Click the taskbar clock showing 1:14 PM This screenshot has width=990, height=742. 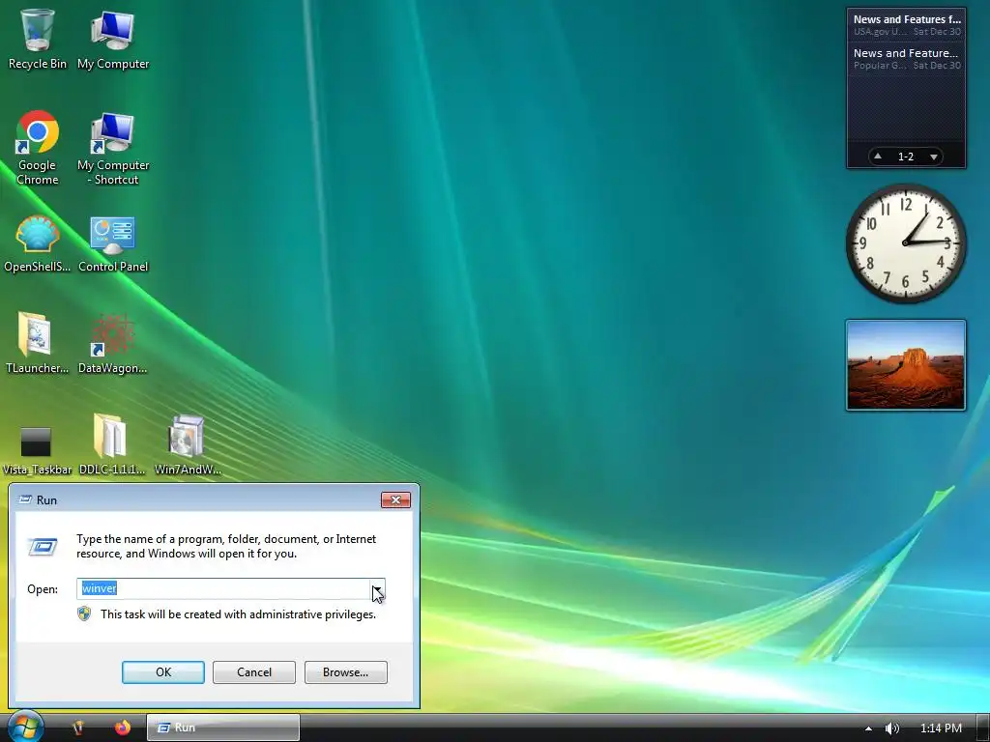click(x=941, y=728)
